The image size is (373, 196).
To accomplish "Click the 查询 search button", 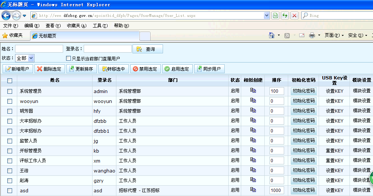I will pyautogui.click(x=148, y=49).
